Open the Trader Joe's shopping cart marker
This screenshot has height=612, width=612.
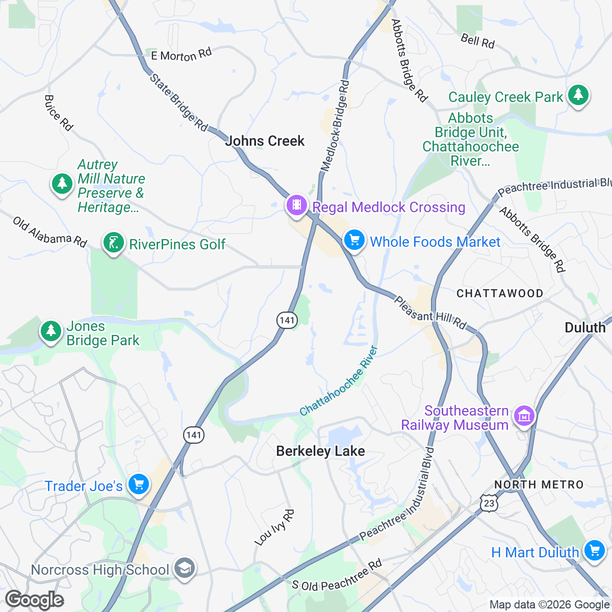point(138,485)
